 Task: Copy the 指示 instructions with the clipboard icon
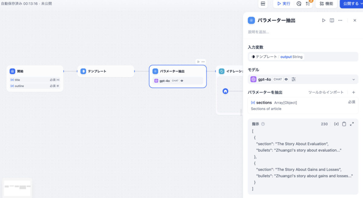pyautogui.click(x=344, y=124)
